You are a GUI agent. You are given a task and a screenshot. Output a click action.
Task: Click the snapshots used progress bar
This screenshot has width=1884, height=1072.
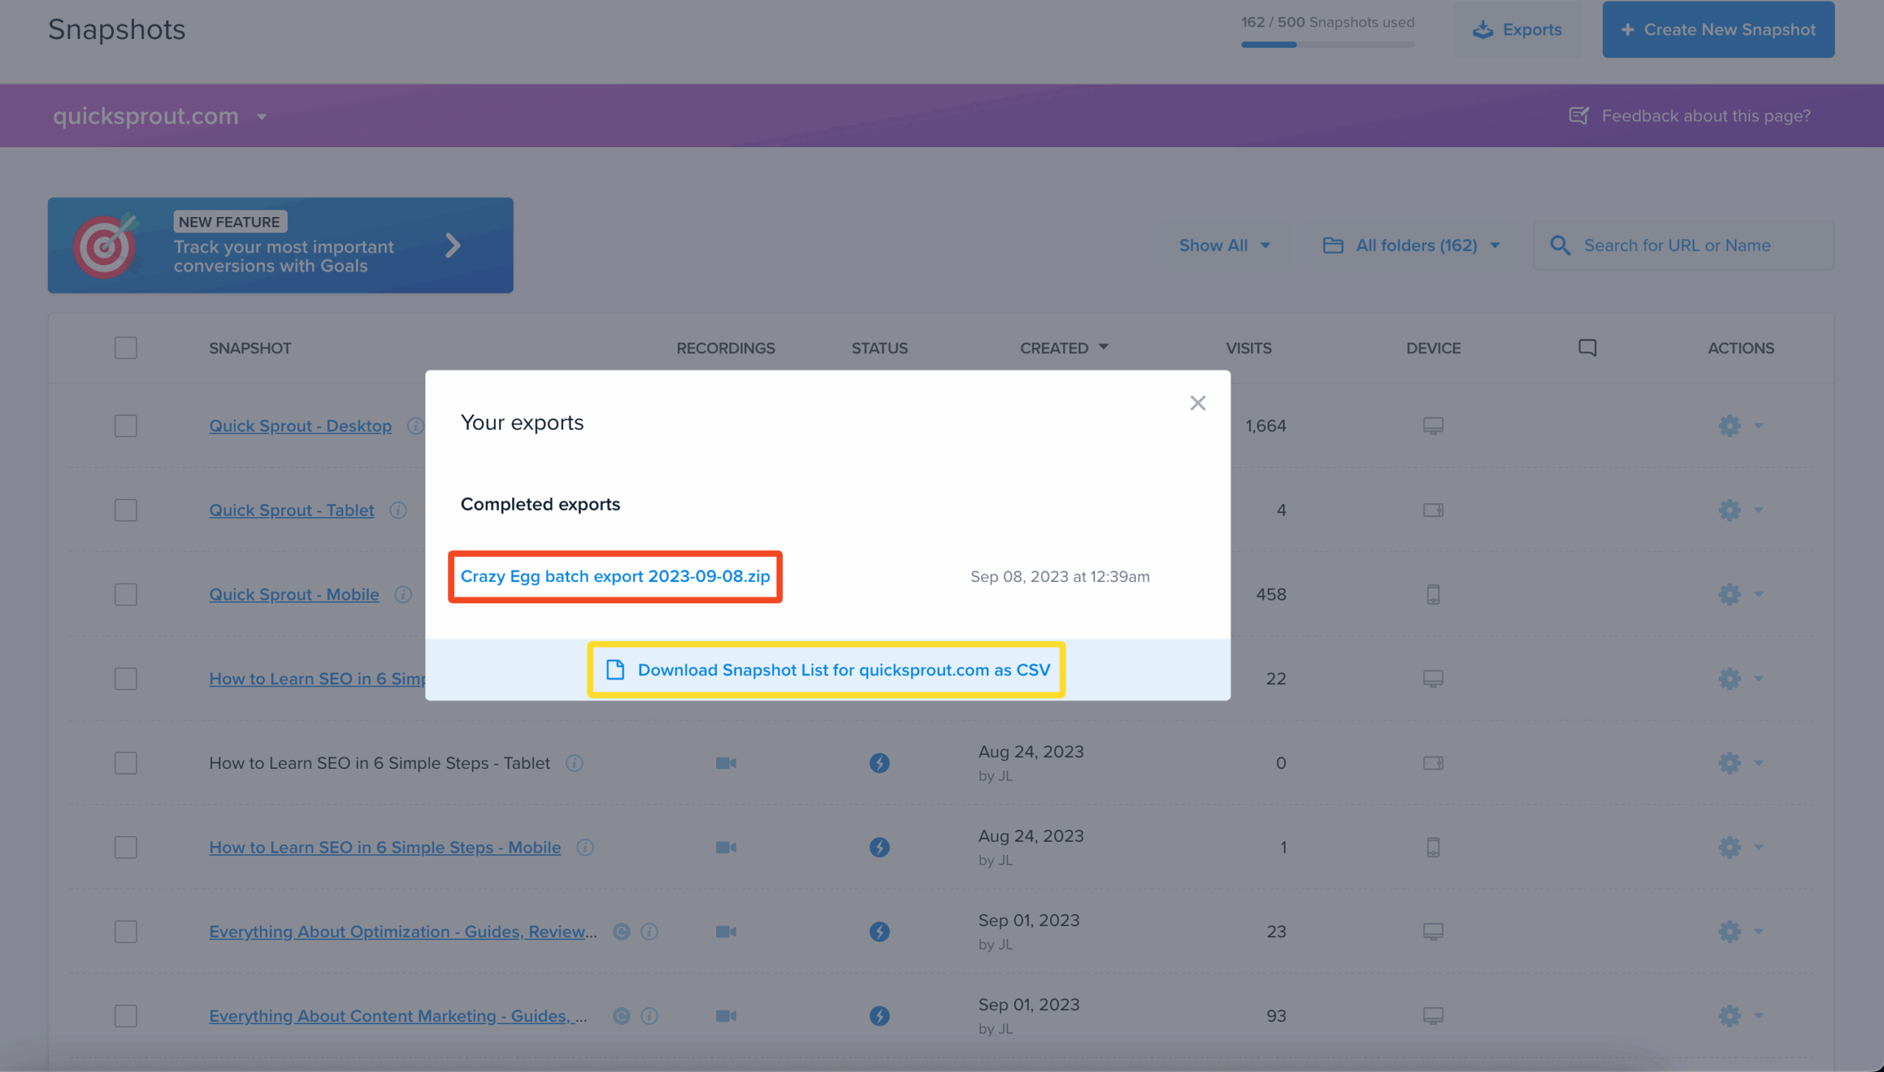click(x=1328, y=45)
